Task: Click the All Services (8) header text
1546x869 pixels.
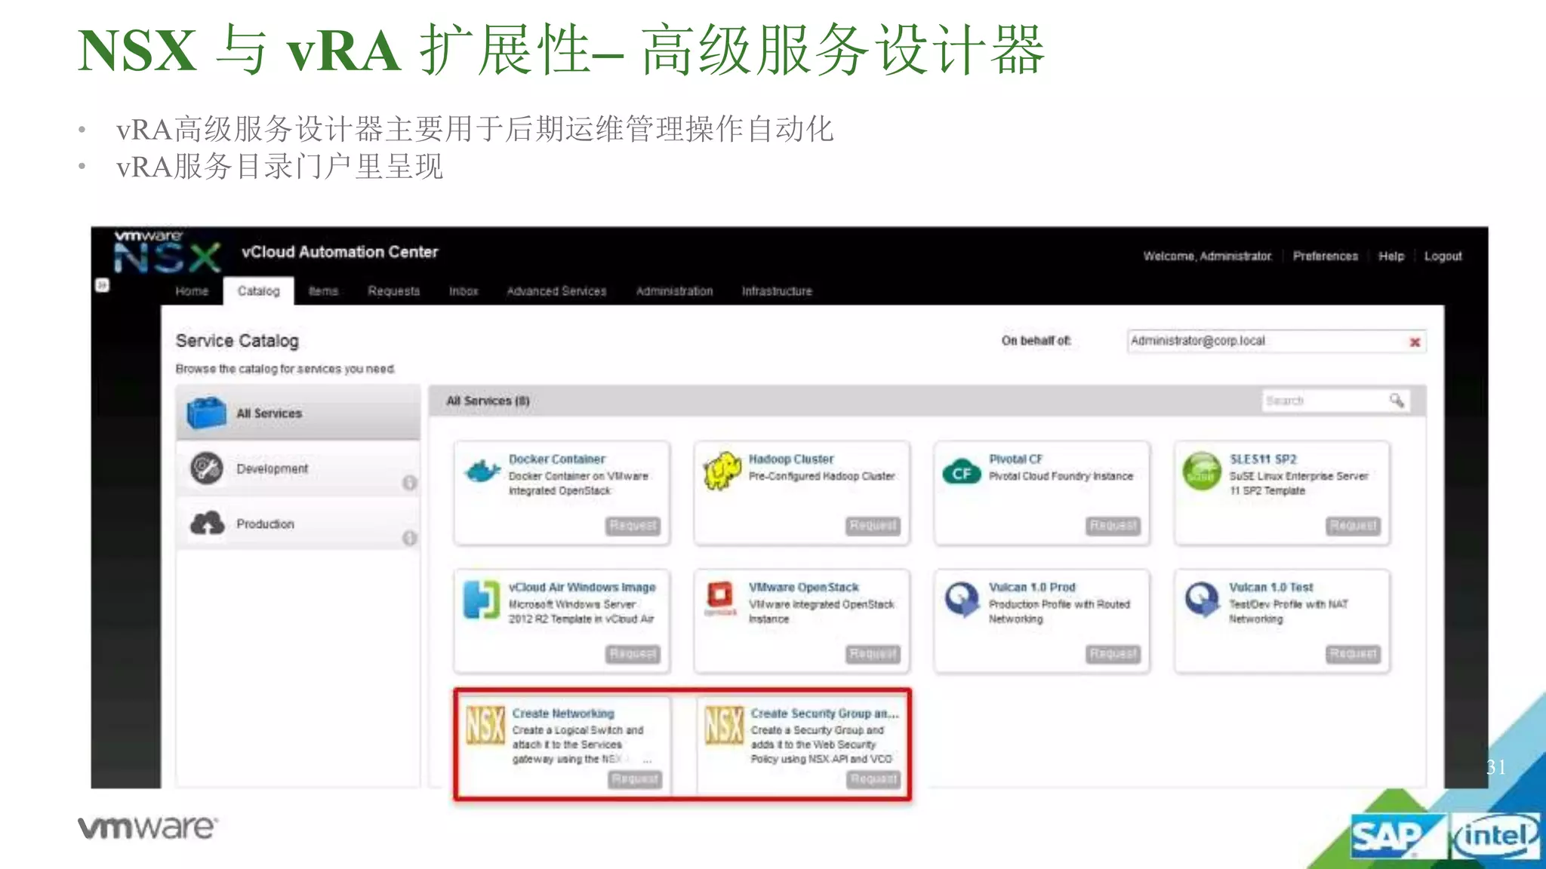Action: [488, 401]
